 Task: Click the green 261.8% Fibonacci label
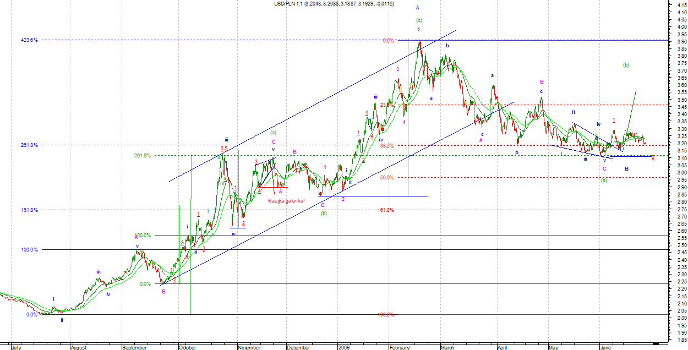[x=142, y=156]
